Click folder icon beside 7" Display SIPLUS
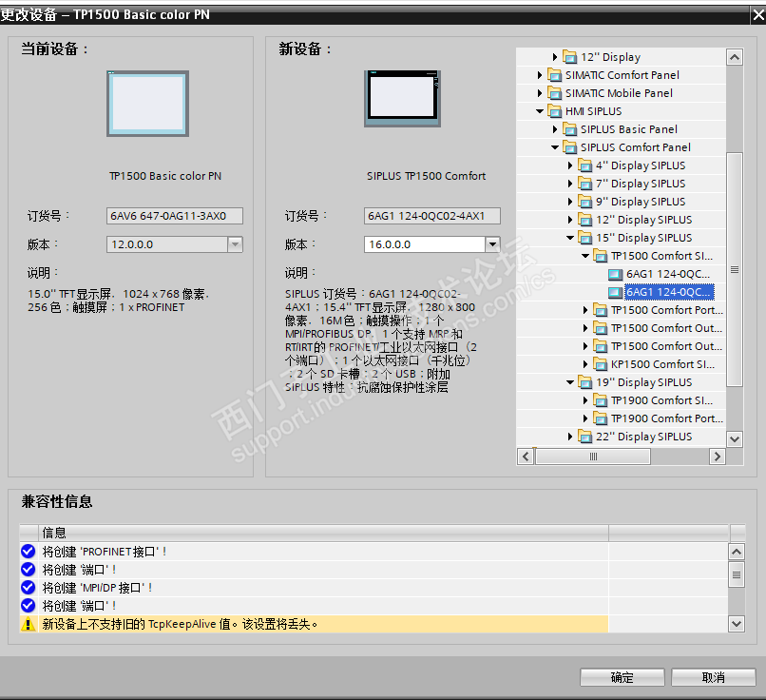Viewport: 766px width, 700px height. 584,184
